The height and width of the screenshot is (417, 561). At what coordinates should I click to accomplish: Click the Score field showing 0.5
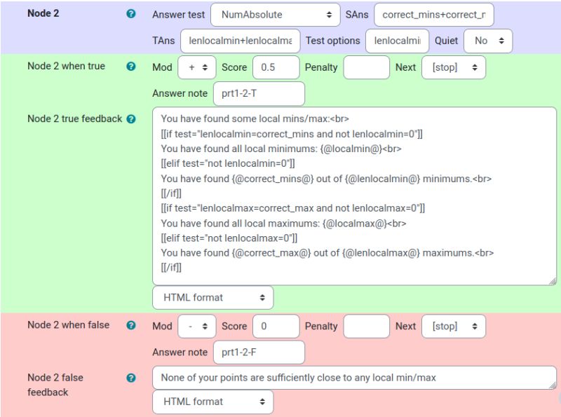[x=276, y=67]
